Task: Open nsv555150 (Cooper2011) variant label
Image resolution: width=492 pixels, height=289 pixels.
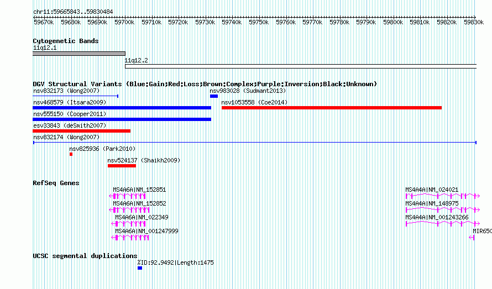Action: pos(70,114)
